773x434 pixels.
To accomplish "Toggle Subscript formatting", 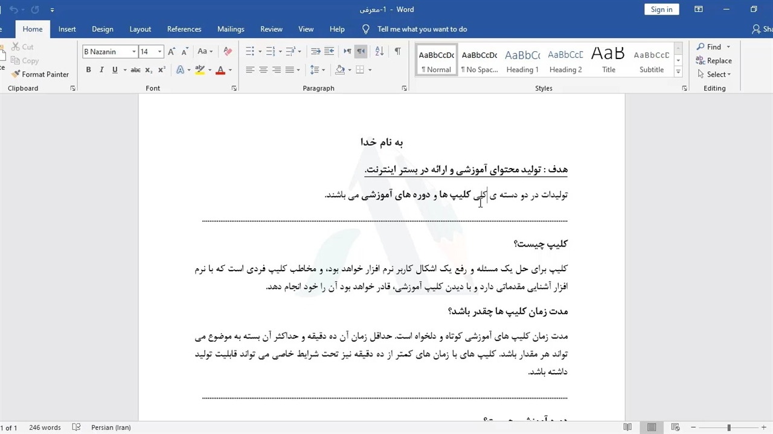I will [150, 70].
